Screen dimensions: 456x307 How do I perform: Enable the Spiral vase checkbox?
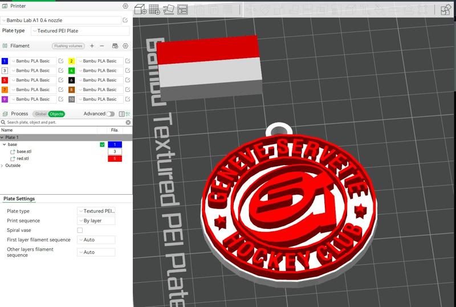[80, 230]
